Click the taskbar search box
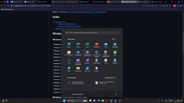184x103 pixels. (77, 101)
